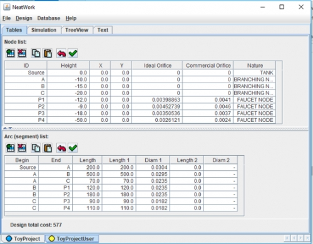Select height cell -15.0 for node B

[x=68, y=86]
